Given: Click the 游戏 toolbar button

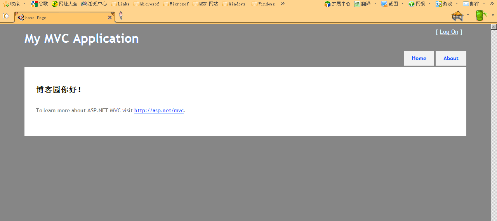Looking at the screenshot, I should click(x=444, y=4).
